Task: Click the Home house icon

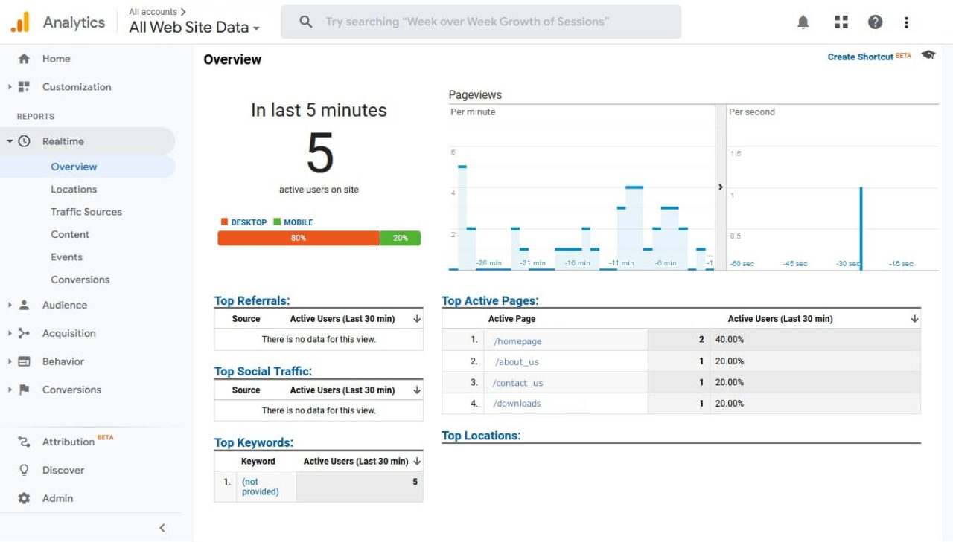Action: click(x=24, y=59)
